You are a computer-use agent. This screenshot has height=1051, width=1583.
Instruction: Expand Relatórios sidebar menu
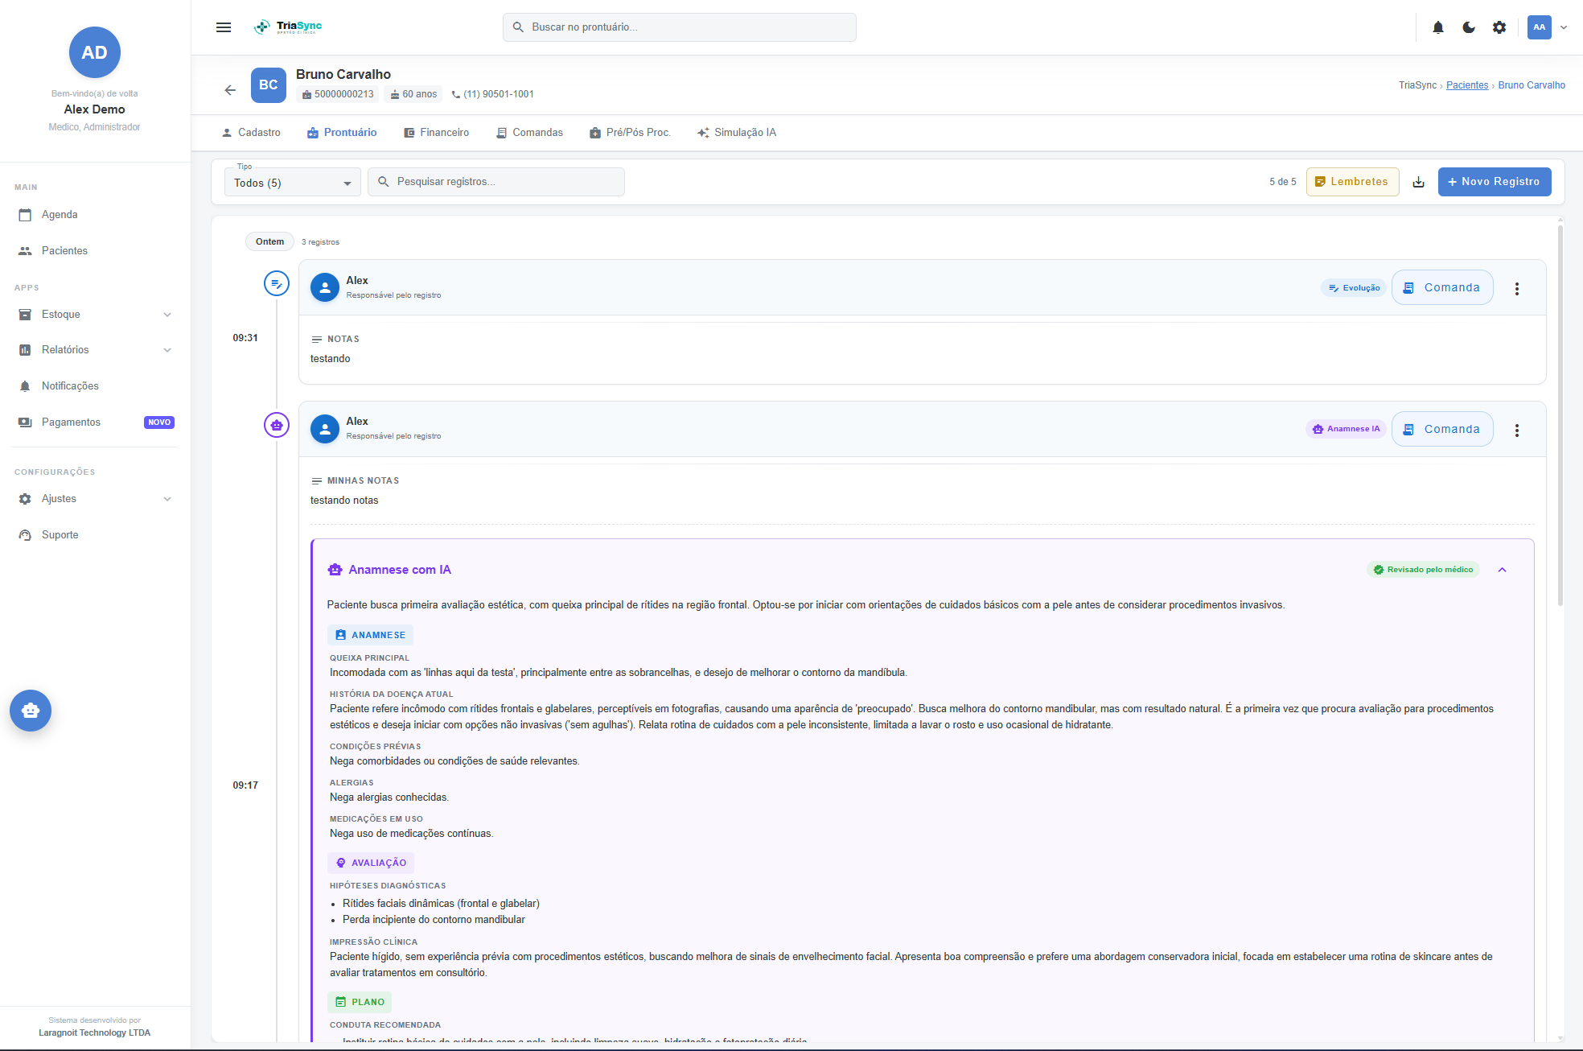95,350
